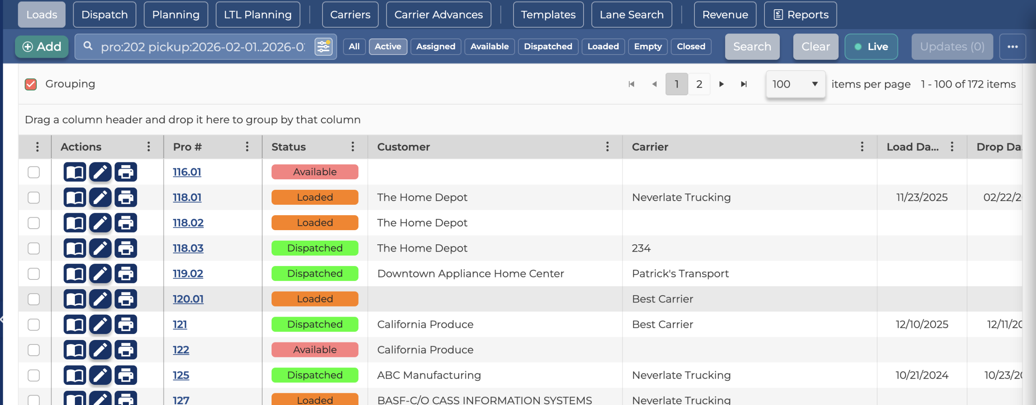The image size is (1036, 405).
Task: Go to the next page arrow
Action: point(722,84)
